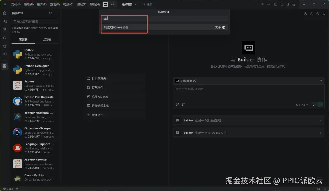This screenshot has width=329, height=191.
Task: Click the chat message field for Builder
Action: click(249, 93)
